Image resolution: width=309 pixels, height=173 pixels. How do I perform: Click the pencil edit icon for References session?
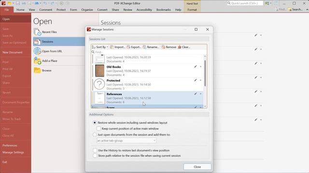coord(196,94)
